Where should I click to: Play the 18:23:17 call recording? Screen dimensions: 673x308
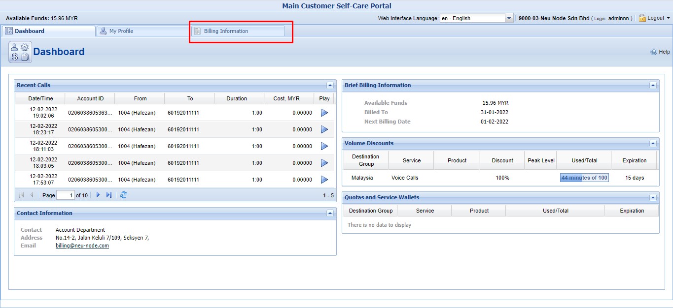pos(324,129)
